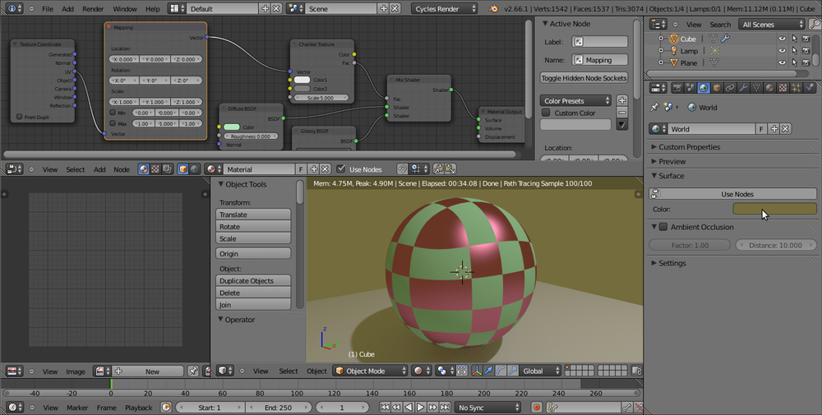Open the Object Mode dropdown

pos(370,371)
